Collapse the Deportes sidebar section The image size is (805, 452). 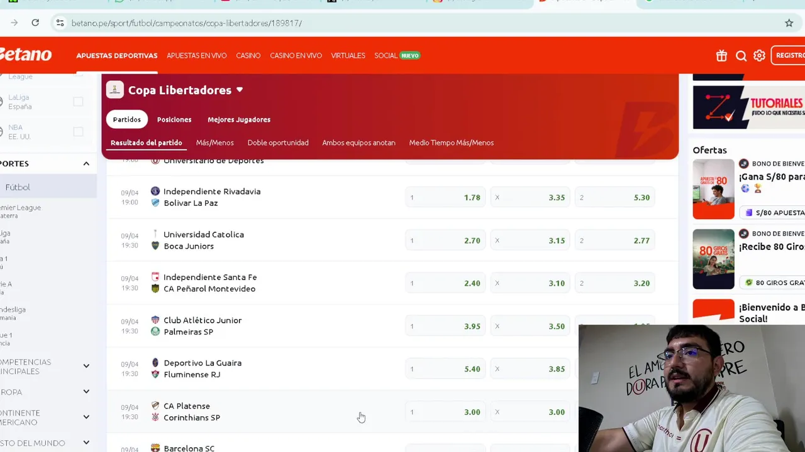86,164
